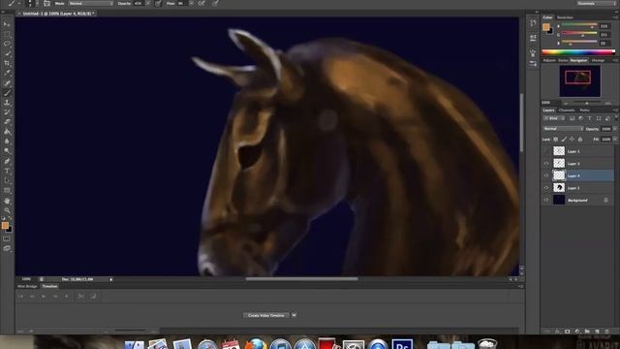The height and width of the screenshot is (349, 620).
Task: Select the Paint Bucket tool
Action: tap(7, 132)
